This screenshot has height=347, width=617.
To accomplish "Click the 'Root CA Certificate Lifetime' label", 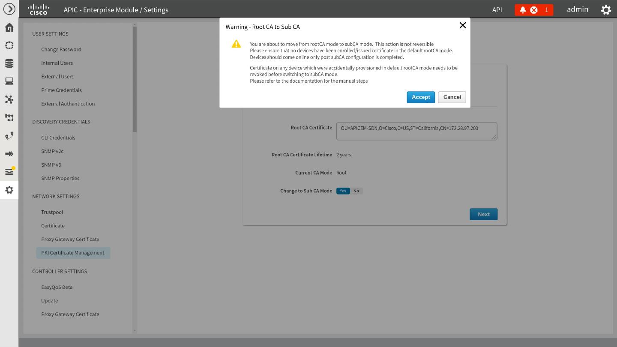I will (x=302, y=155).
